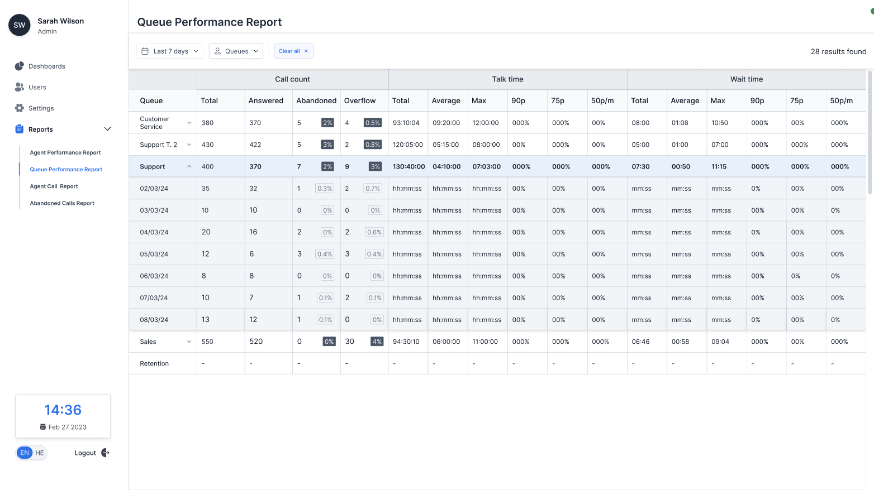
Task: Click the SW profile avatar
Action: pyautogui.click(x=20, y=25)
